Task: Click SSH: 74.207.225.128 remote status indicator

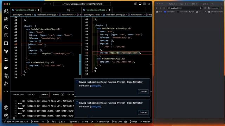Action: [x=16, y=121]
